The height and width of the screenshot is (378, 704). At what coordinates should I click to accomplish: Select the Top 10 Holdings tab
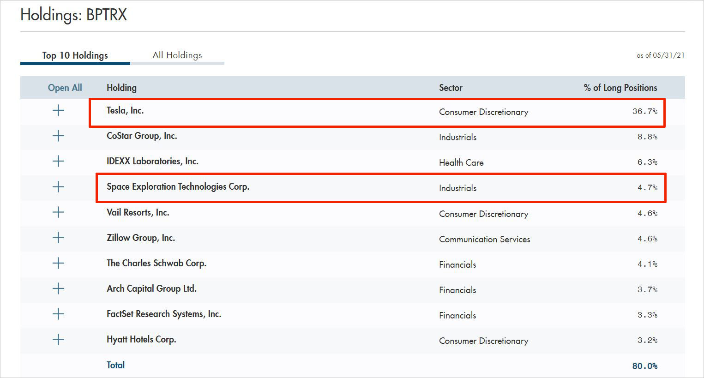pos(75,55)
